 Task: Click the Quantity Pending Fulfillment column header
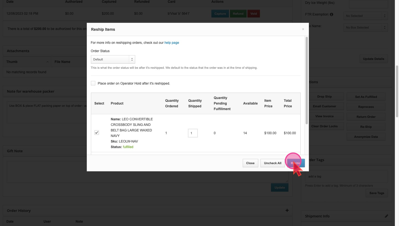click(222, 103)
